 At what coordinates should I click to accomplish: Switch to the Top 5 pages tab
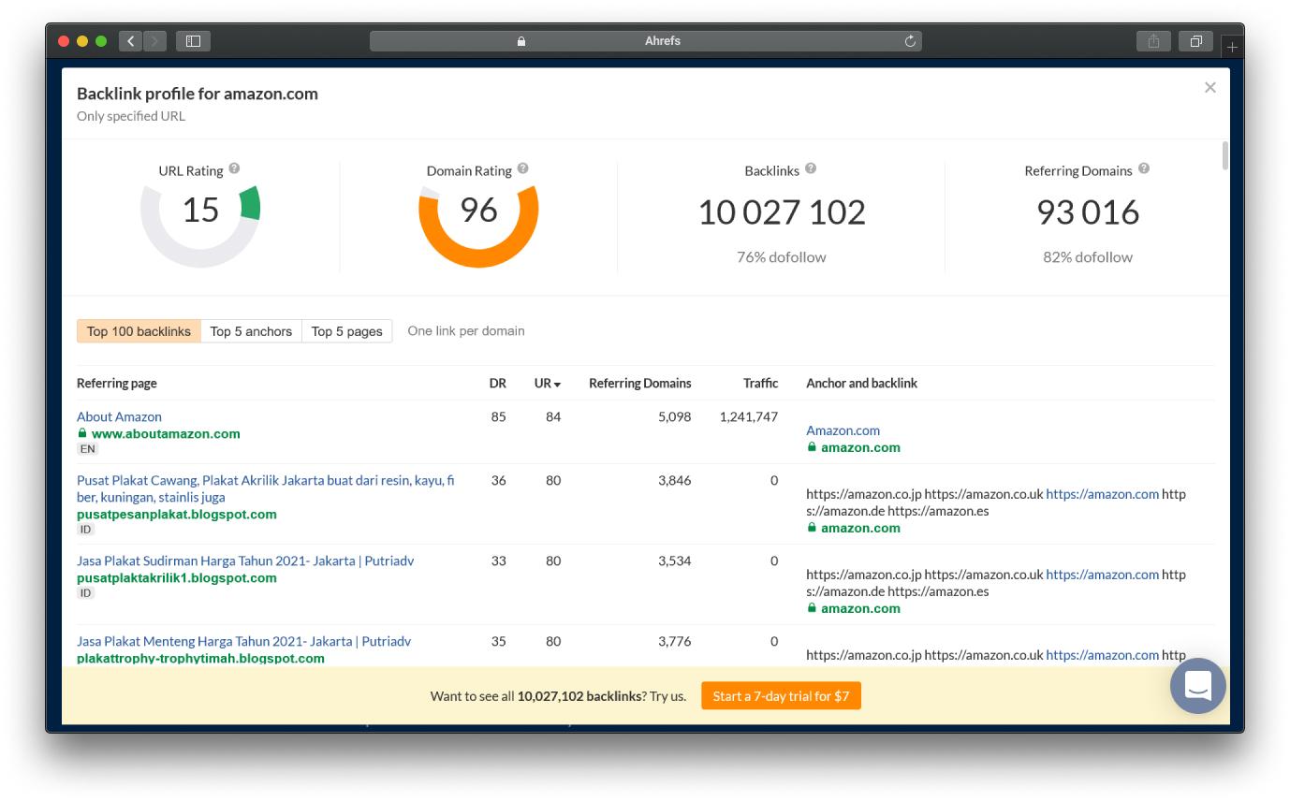[346, 331]
